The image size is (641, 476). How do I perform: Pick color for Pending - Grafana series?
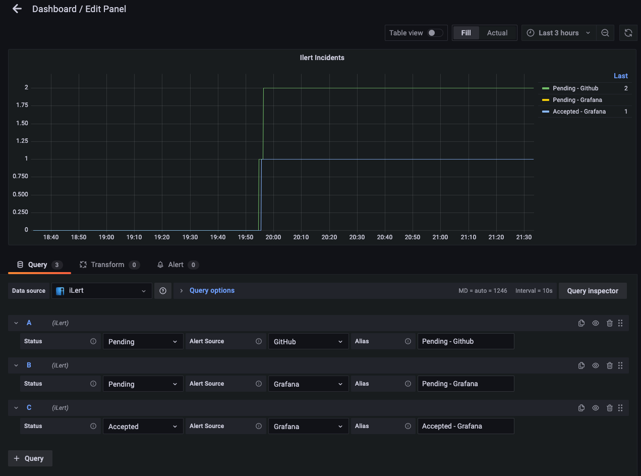(x=546, y=100)
